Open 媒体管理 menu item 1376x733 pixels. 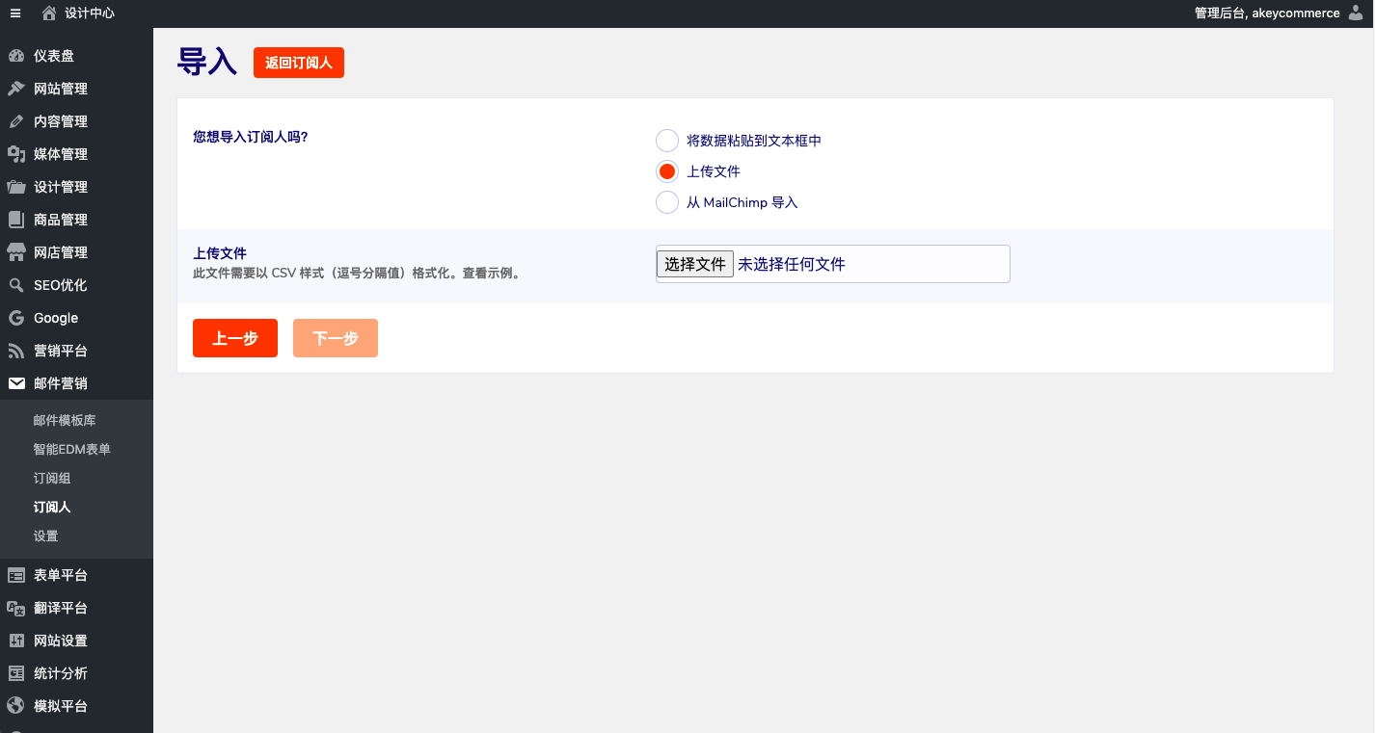click(x=76, y=154)
